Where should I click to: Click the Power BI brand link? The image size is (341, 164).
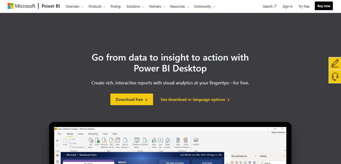click(x=51, y=6)
